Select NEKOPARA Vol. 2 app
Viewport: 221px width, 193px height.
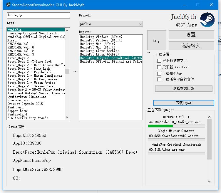click(36, 51)
